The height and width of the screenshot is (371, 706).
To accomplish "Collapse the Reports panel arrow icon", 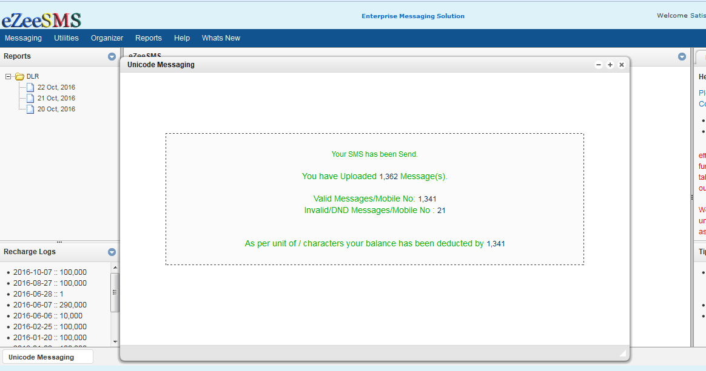I will 112,57.
